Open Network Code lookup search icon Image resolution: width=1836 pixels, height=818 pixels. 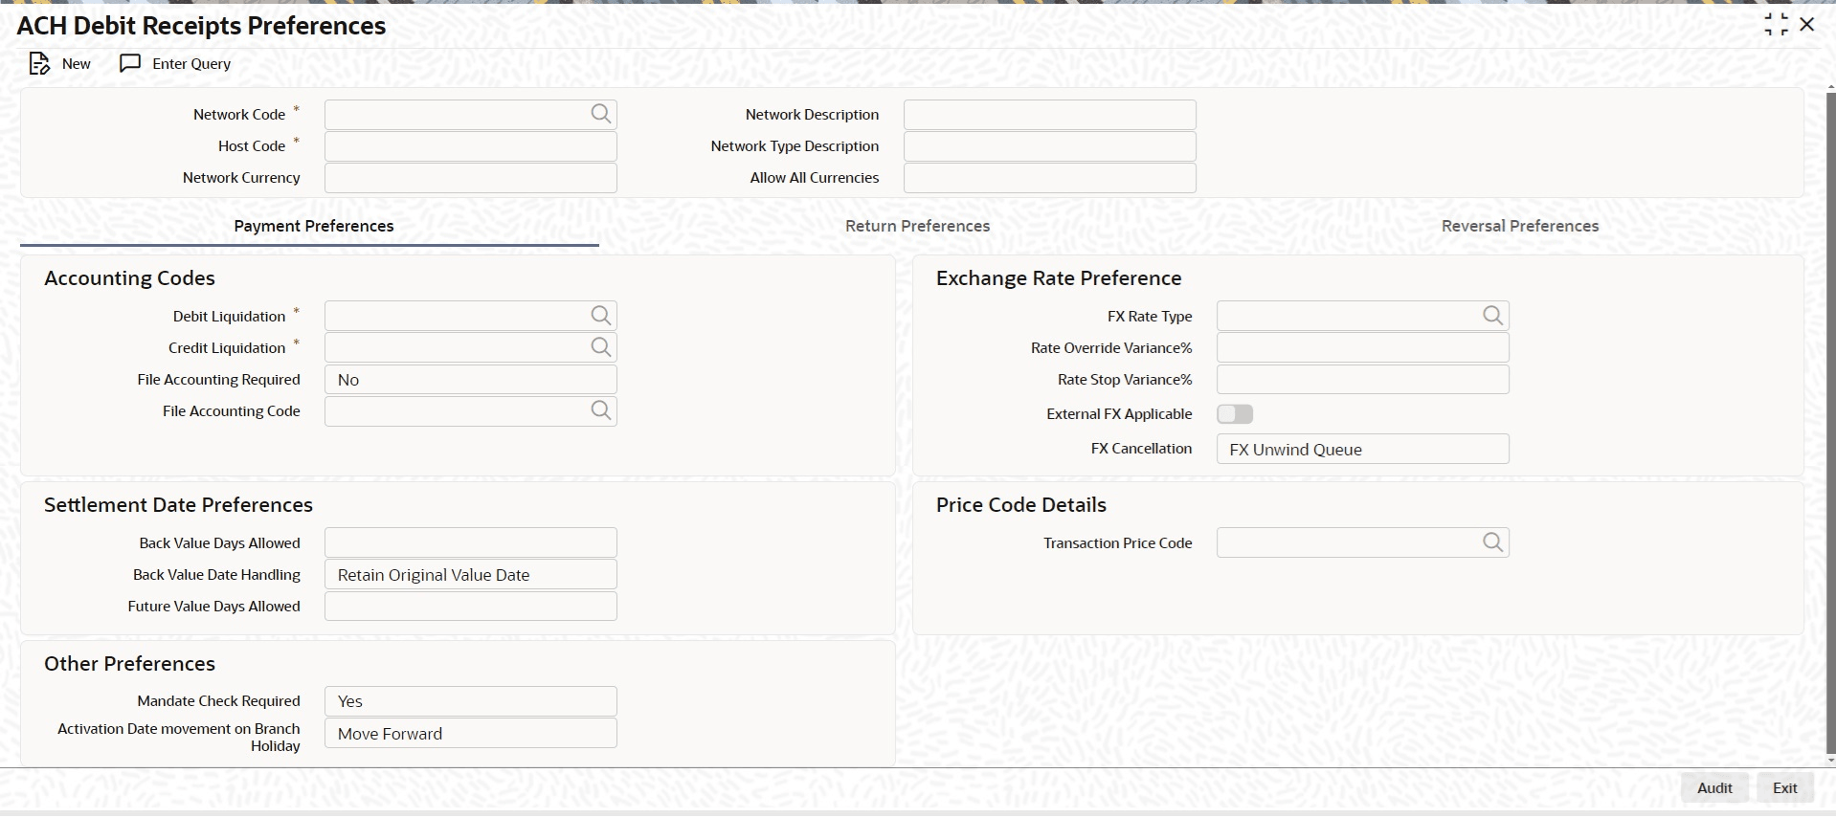click(600, 115)
